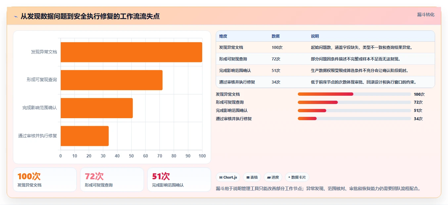
Task: Click the table value 100次
Action: coord(277,48)
